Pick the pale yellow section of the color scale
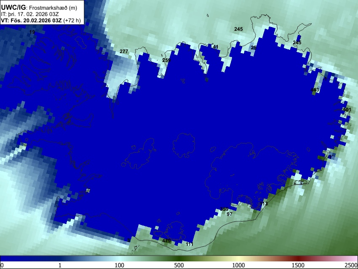Screen dimensions: 358x269 coord(238,258)
